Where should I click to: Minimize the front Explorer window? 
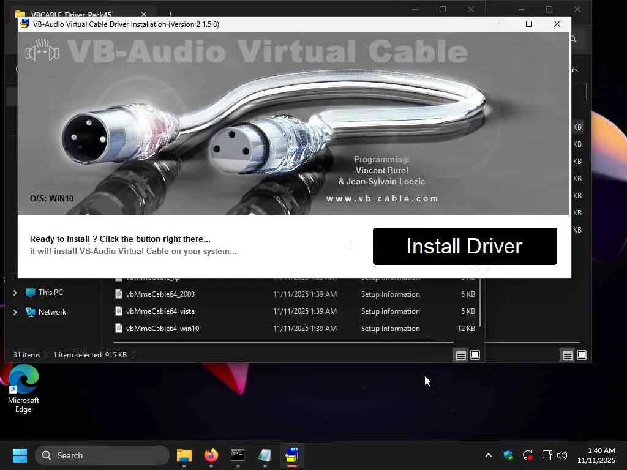(415, 9)
